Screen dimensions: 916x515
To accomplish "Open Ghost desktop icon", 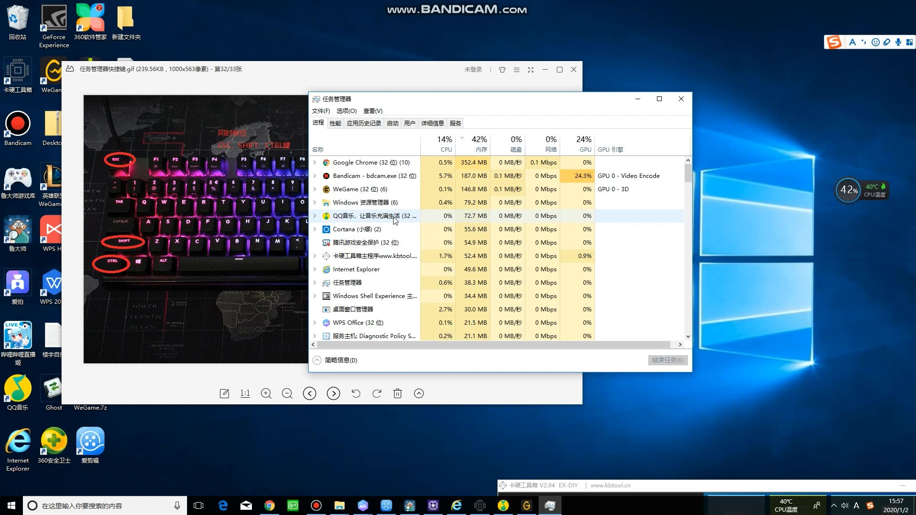I will pos(54,393).
